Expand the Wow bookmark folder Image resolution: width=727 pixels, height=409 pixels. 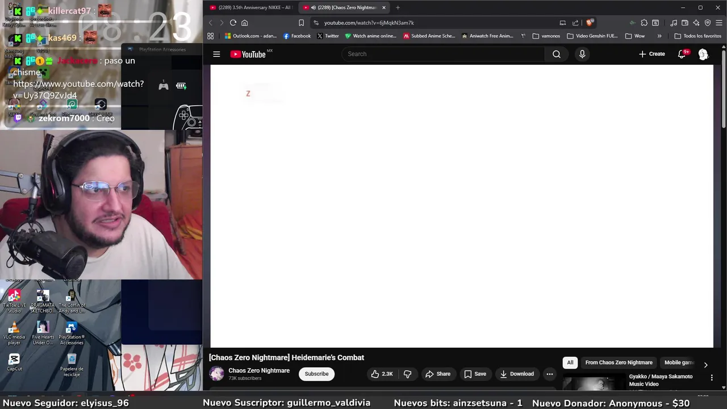point(635,36)
